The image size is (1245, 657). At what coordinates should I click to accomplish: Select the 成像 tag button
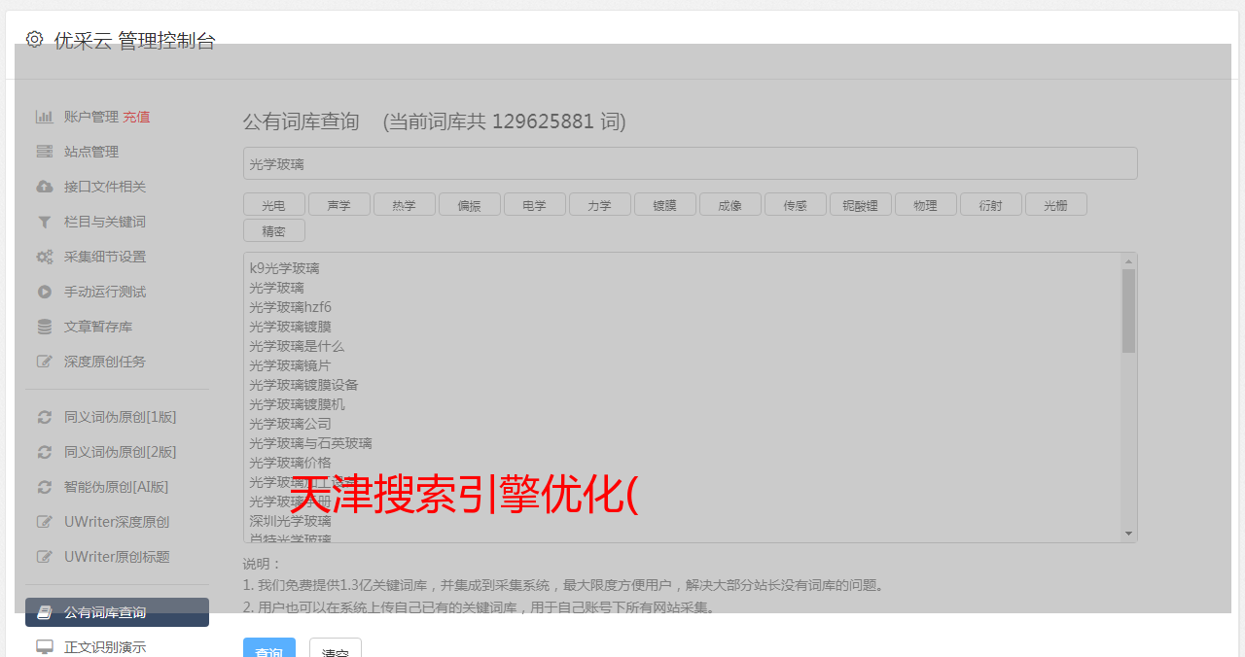[730, 204]
